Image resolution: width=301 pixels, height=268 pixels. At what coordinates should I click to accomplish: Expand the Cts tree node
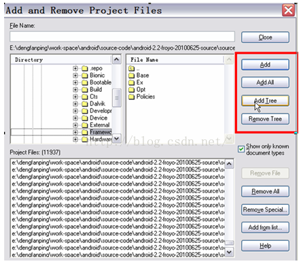click(x=75, y=97)
